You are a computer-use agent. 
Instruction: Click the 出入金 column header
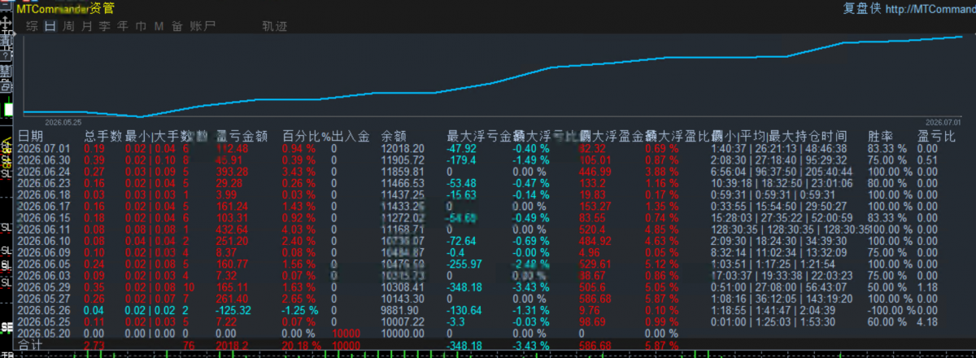tap(351, 136)
